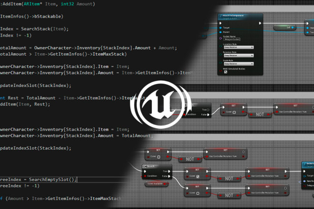Click the code line 'reeIndex = SearchEmptySlot();'
Image resolution: width=314 pixels, height=209 pixels.
coord(39,180)
